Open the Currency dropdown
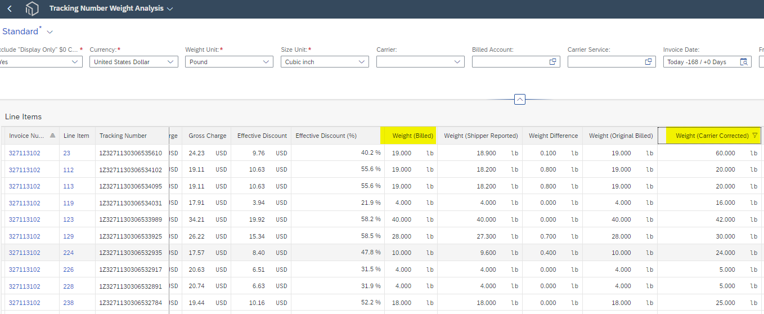 [x=134, y=62]
